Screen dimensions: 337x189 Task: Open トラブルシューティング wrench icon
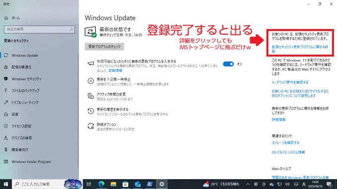coord(6,102)
